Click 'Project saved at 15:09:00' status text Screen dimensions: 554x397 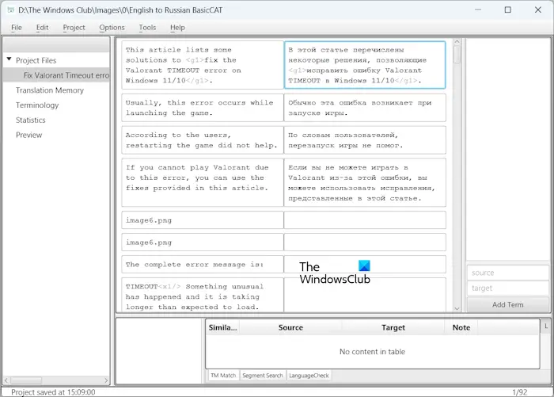click(53, 392)
